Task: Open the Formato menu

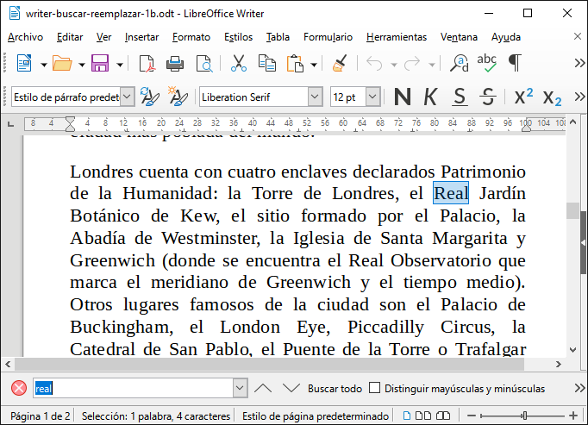Action: [x=191, y=37]
